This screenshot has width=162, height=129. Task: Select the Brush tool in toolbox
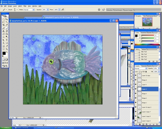pos(6,28)
